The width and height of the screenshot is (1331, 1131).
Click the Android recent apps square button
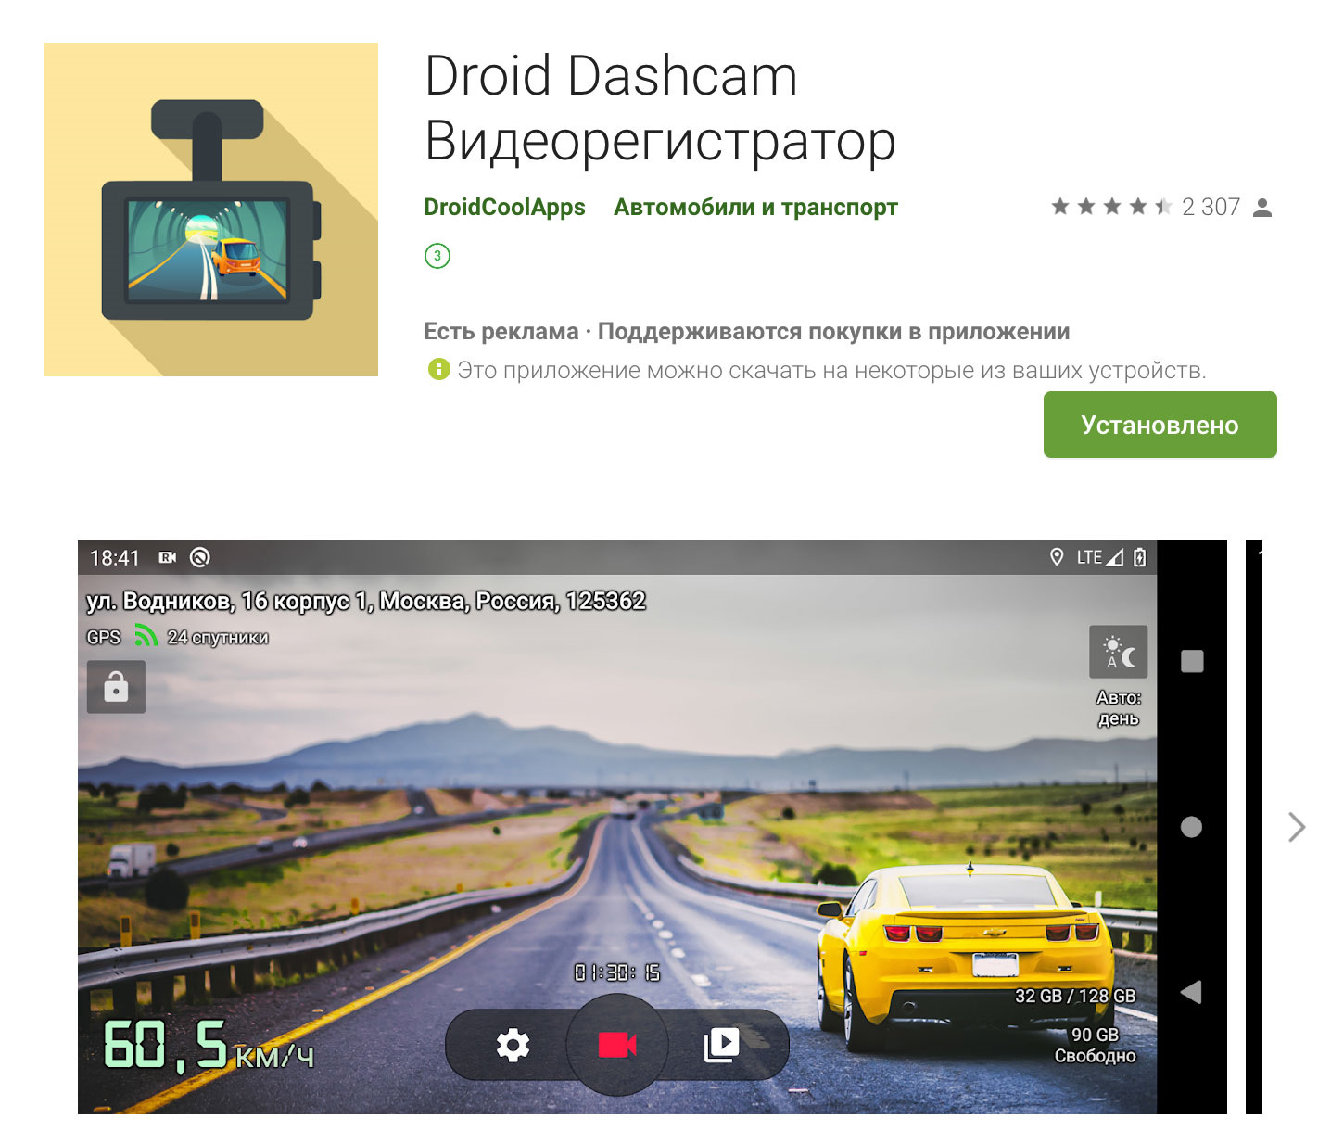point(1192,661)
